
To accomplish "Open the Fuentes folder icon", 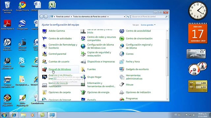I will tap(83, 69).
